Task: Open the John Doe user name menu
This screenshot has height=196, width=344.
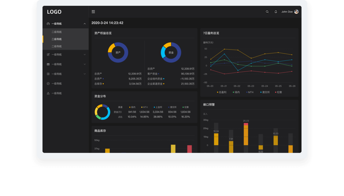Action: [287, 12]
